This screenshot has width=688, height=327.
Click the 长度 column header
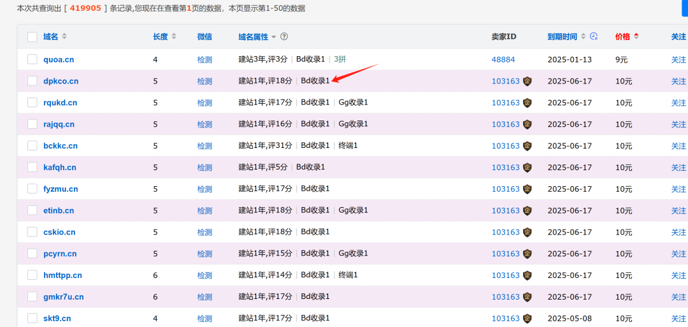(160, 37)
